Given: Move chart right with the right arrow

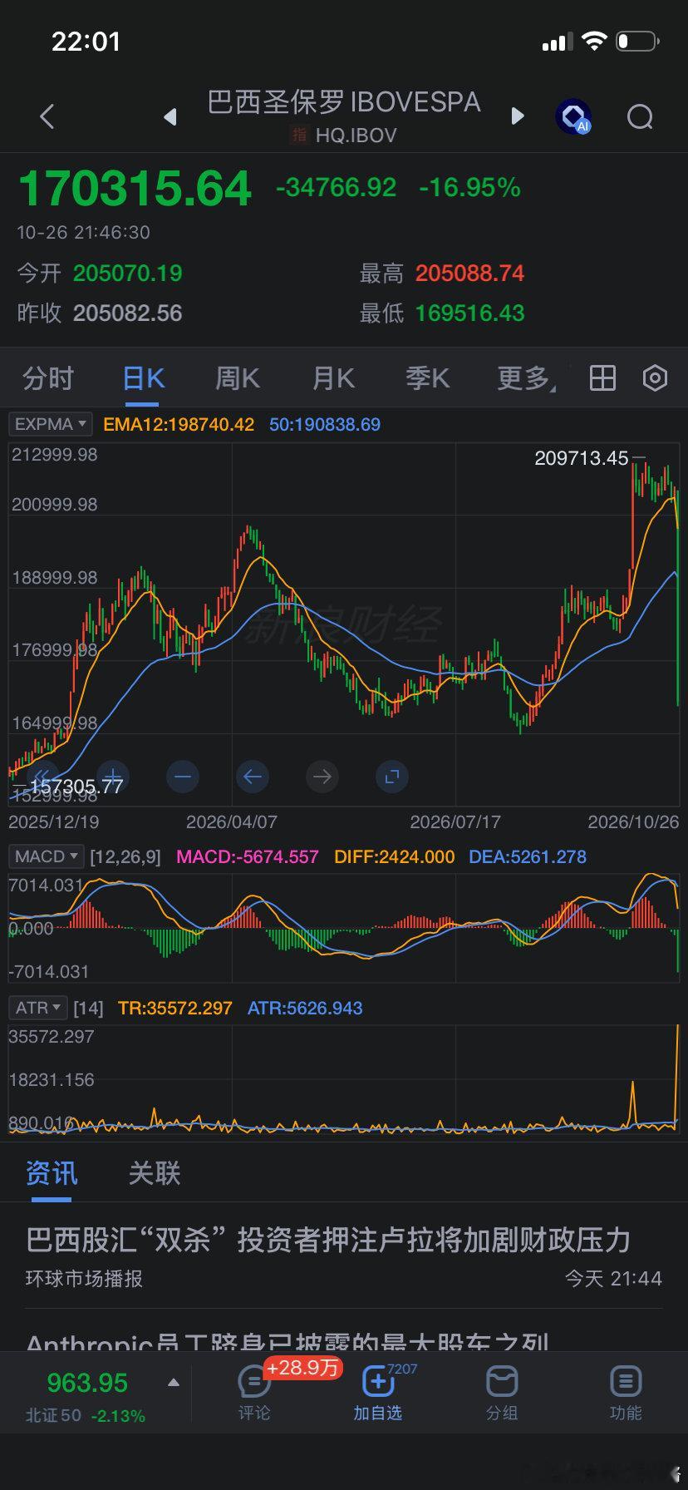Looking at the screenshot, I should pos(322,777).
